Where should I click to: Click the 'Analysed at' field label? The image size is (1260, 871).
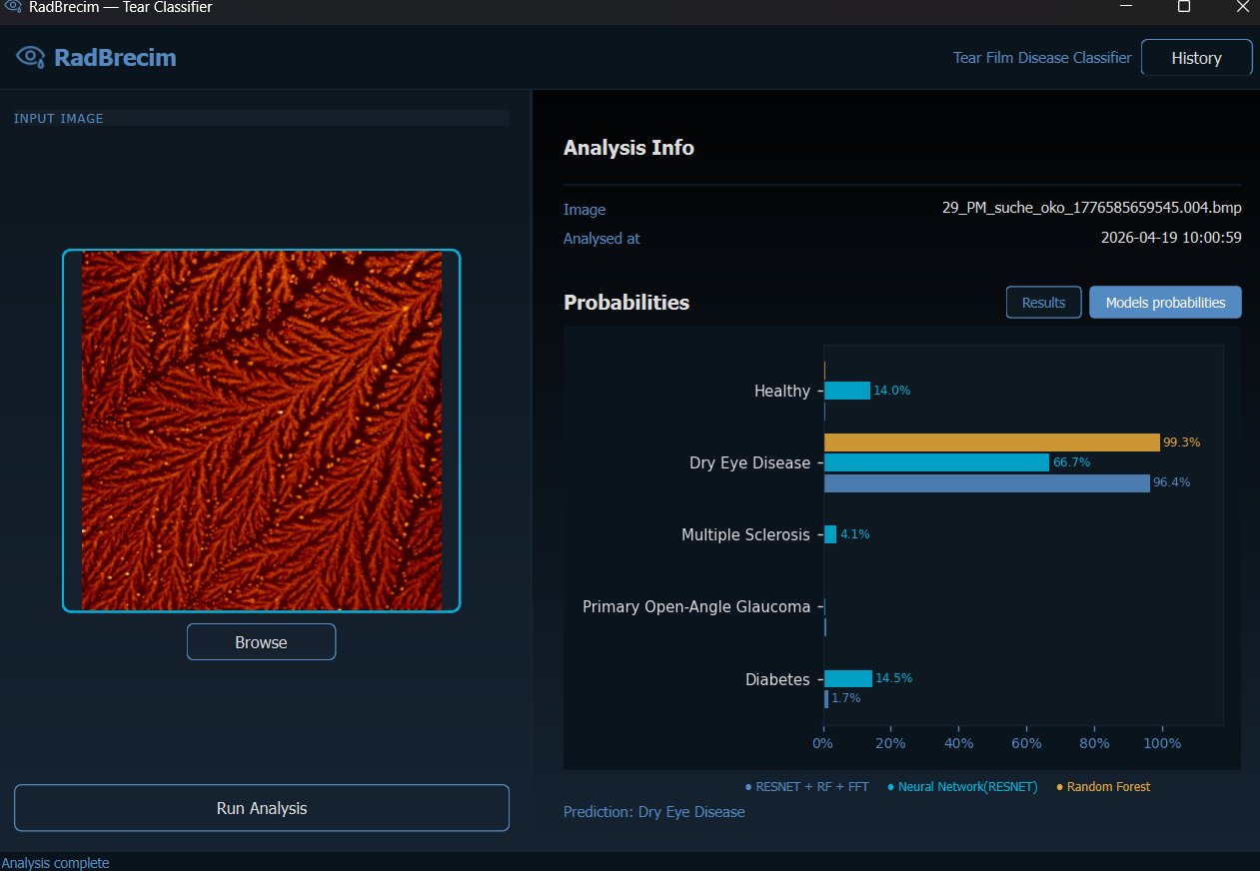(602, 239)
